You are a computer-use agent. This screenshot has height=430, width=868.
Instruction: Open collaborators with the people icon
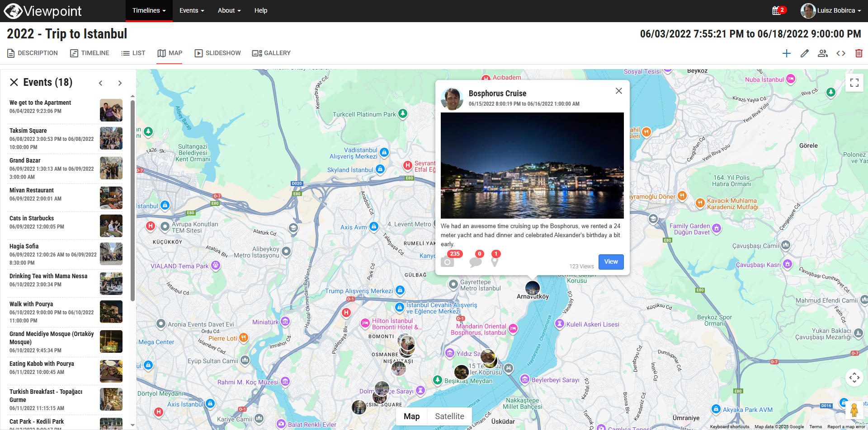(823, 53)
